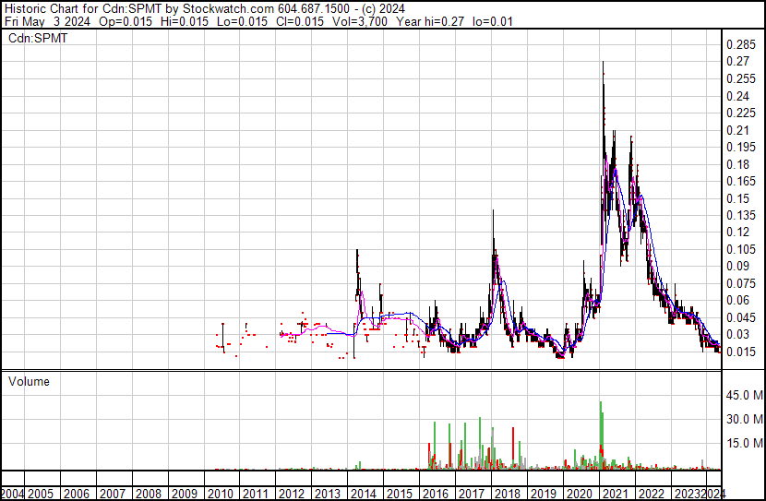
Task: Select the 2014 year label on axis
Action: [364, 494]
